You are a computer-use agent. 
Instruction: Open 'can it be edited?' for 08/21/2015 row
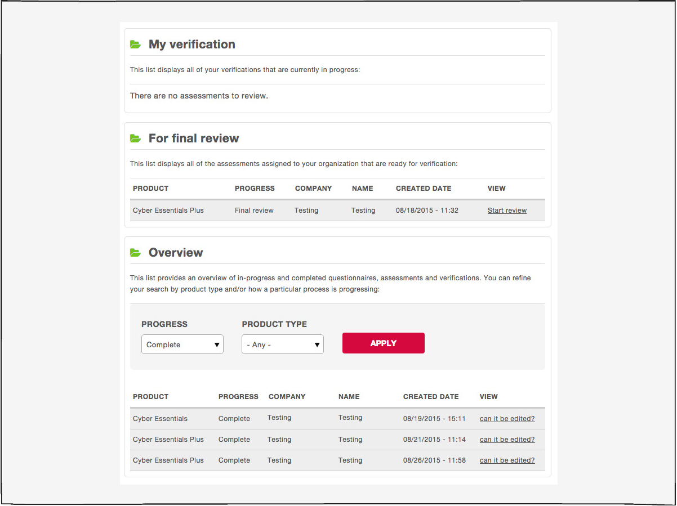[507, 440]
